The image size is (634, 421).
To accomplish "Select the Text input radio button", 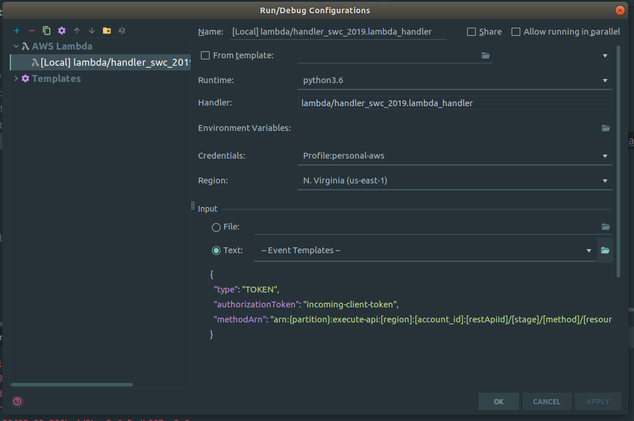I will (x=217, y=250).
